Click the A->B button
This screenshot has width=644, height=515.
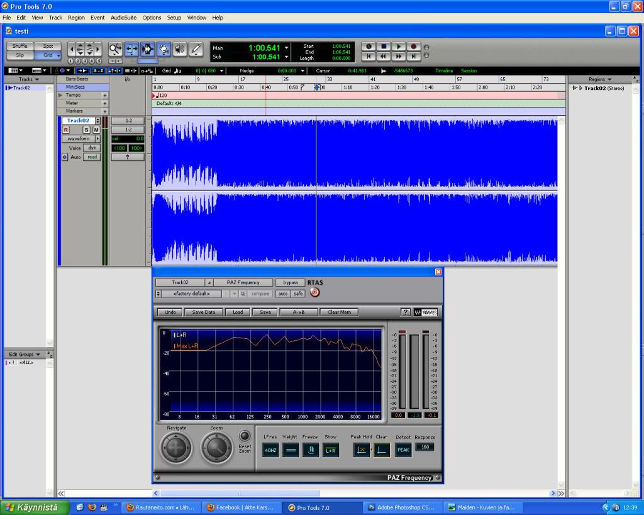(x=299, y=312)
